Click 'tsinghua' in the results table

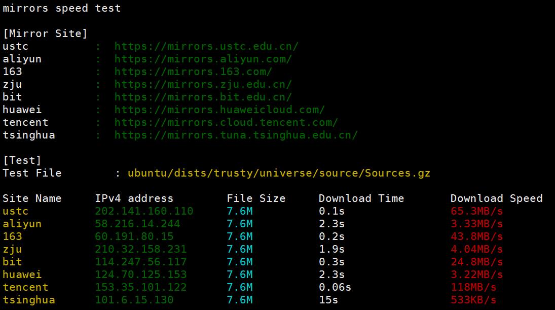click(x=29, y=300)
